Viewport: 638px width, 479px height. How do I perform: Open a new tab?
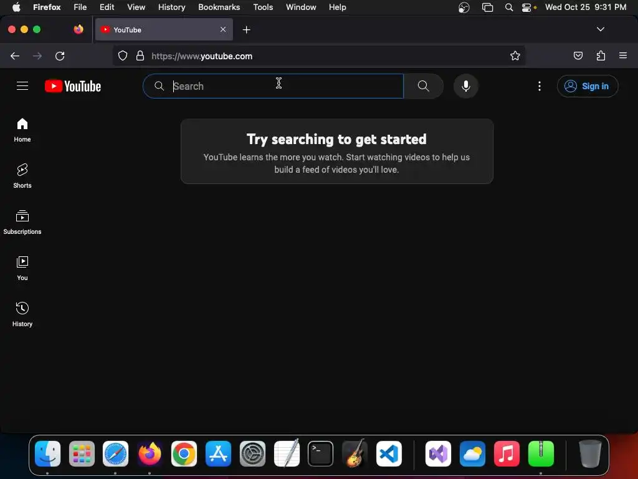point(246,30)
